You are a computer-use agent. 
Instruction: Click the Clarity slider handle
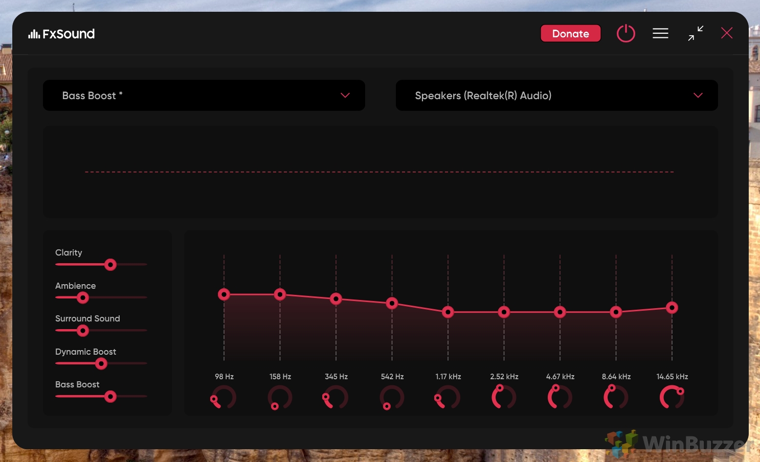110,265
